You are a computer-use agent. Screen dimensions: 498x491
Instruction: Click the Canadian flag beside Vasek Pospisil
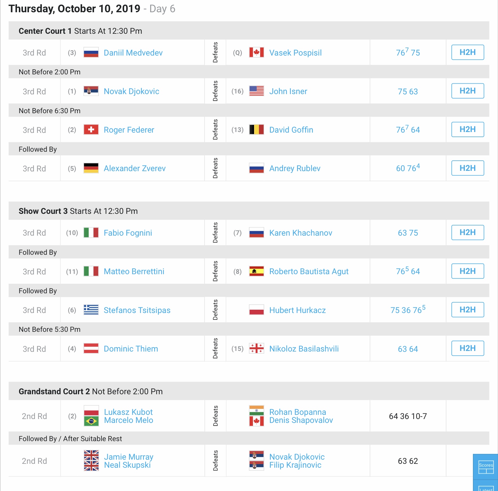pos(256,53)
